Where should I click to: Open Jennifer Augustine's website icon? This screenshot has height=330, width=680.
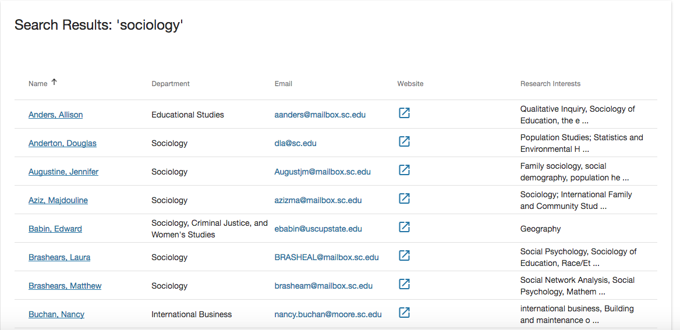coord(404,170)
